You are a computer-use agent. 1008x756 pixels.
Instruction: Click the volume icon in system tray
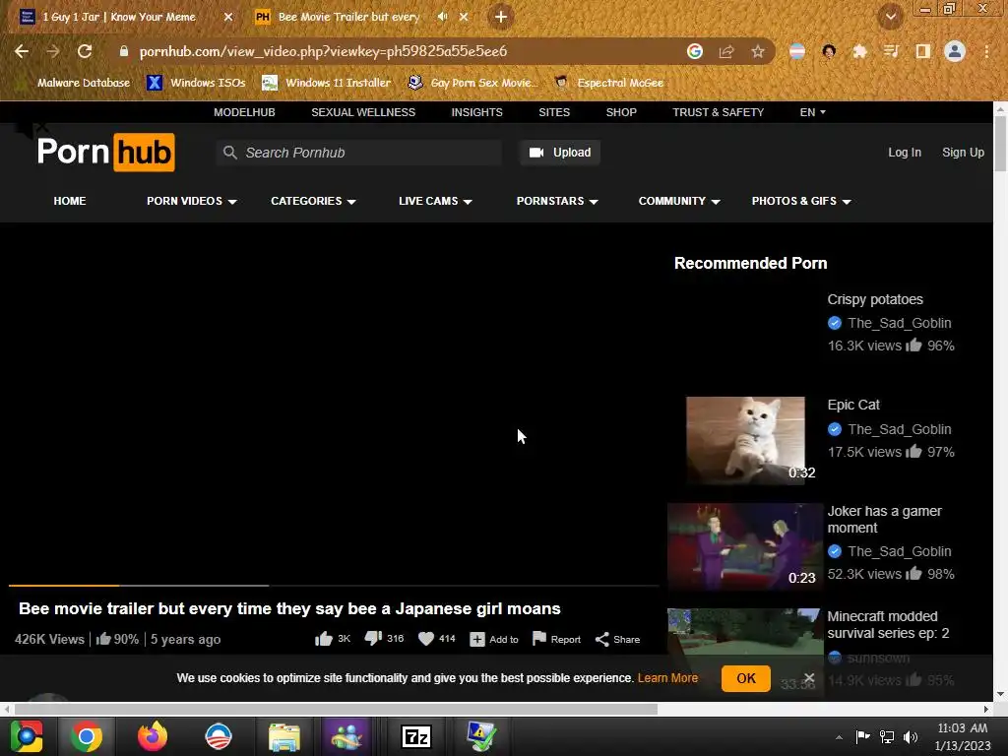tap(911, 736)
